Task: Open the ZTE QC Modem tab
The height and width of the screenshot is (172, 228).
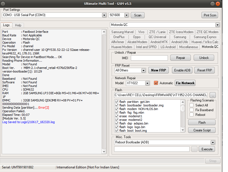Action: [207, 32]
